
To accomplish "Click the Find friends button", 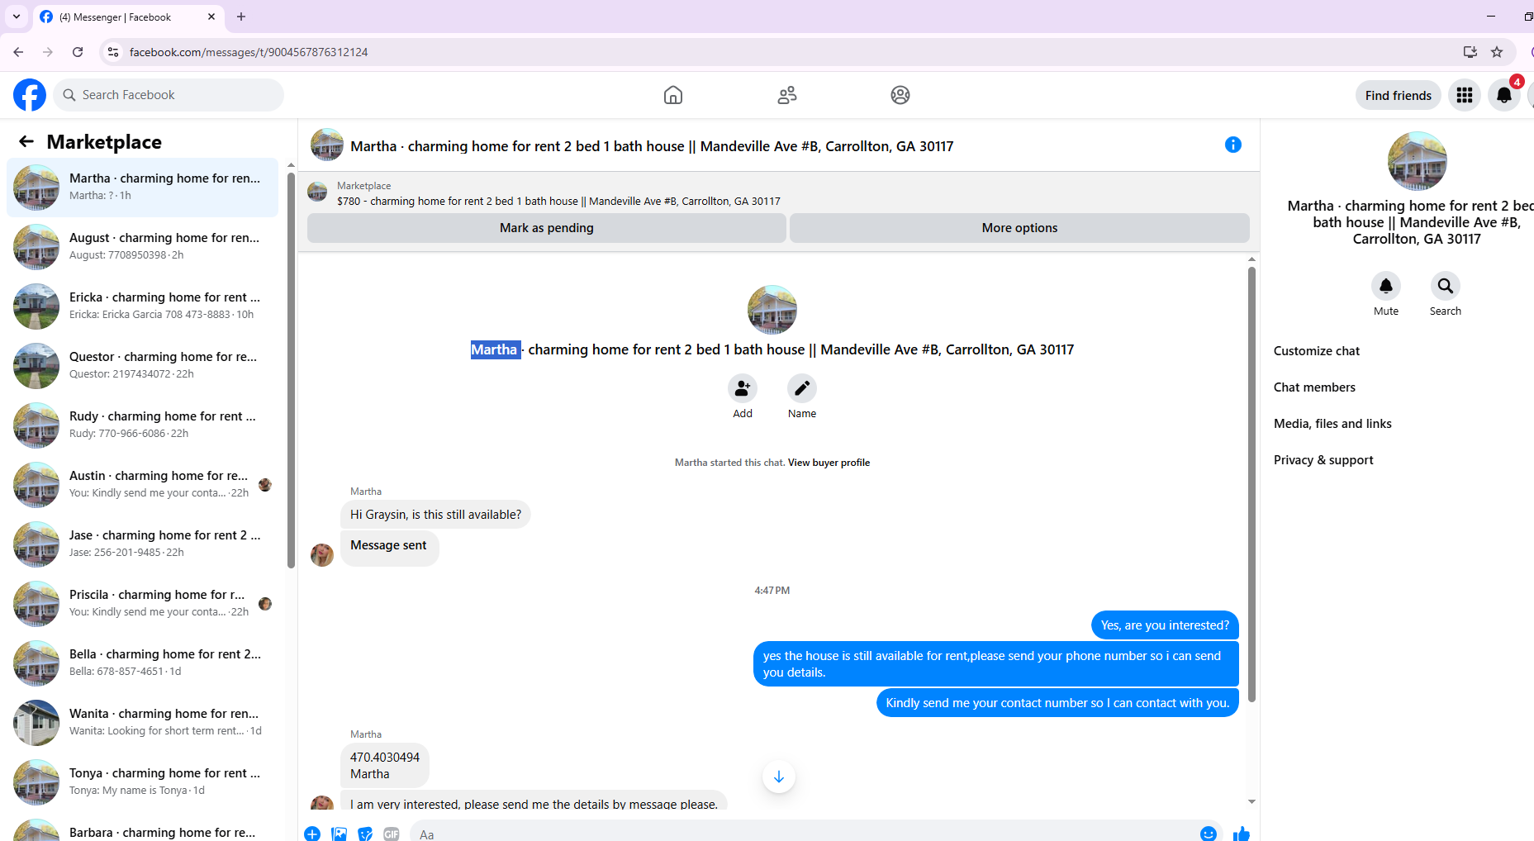I will click(1399, 95).
